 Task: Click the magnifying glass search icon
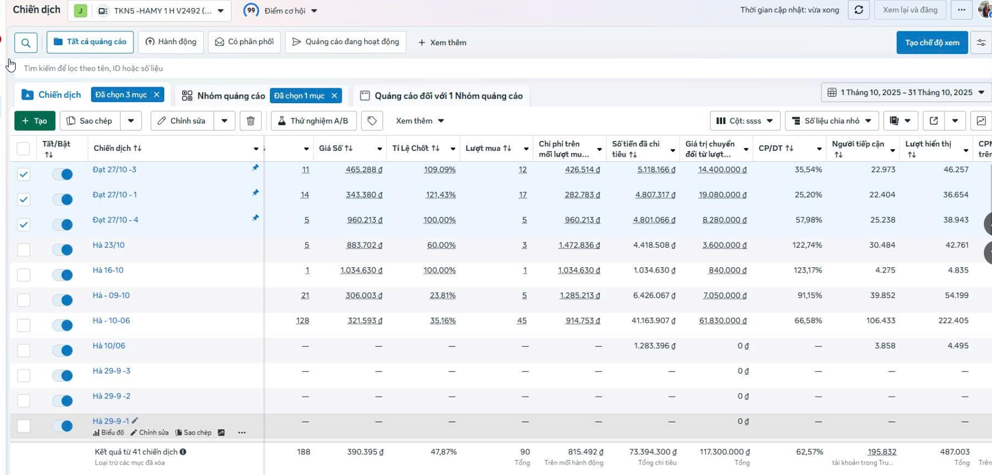click(x=26, y=42)
